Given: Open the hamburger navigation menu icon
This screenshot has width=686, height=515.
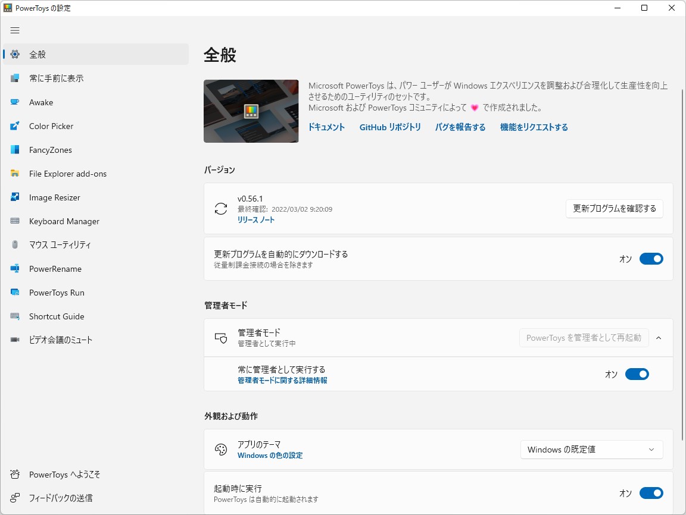Looking at the screenshot, I should point(15,30).
